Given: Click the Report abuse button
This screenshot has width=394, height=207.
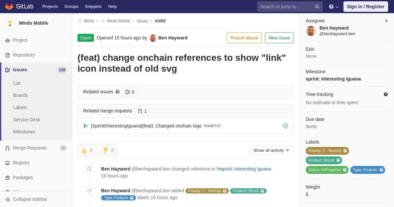Looking at the screenshot, I should pyautogui.click(x=244, y=38).
